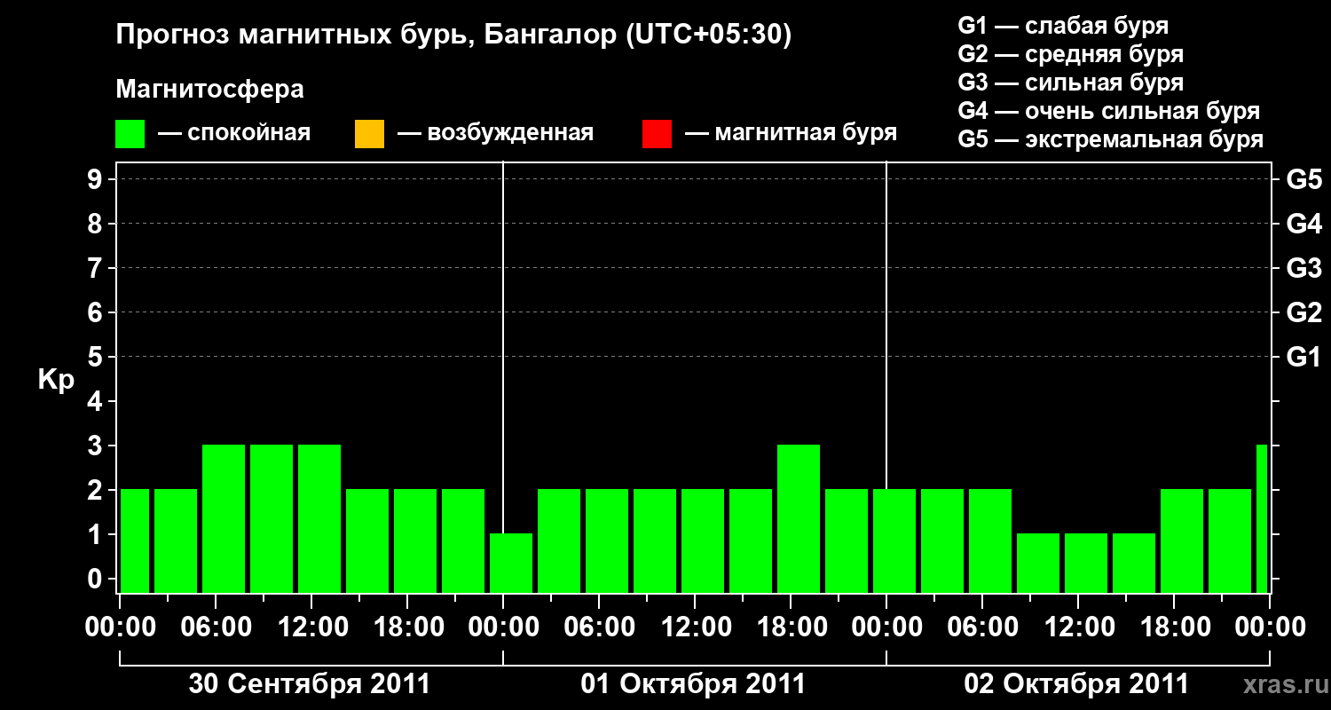Click the legend label «— спокойная»
The width and height of the screenshot is (1331, 710).
pos(233,134)
